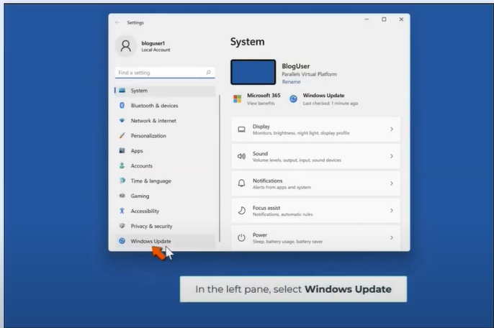Image resolution: width=494 pixels, height=328 pixels.
Task: Click the search magnifier icon
Action: 209,73
